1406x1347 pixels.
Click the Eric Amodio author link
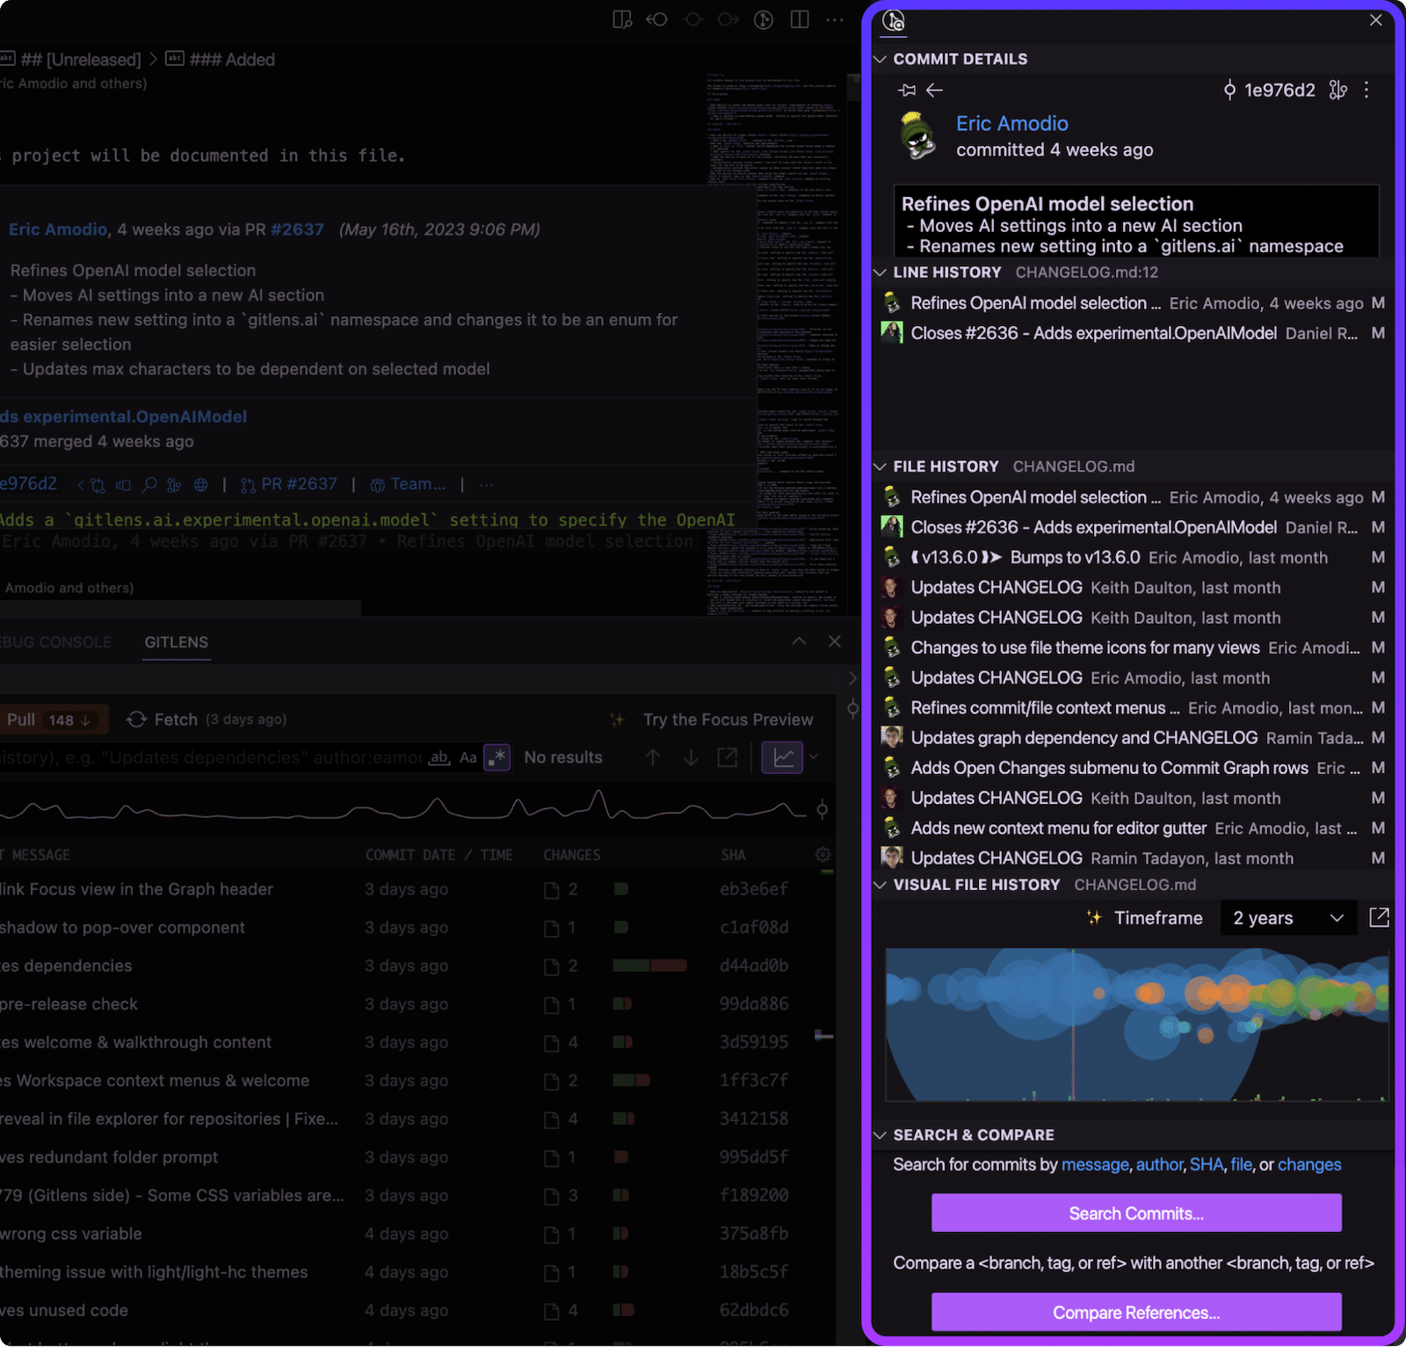[1012, 124]
